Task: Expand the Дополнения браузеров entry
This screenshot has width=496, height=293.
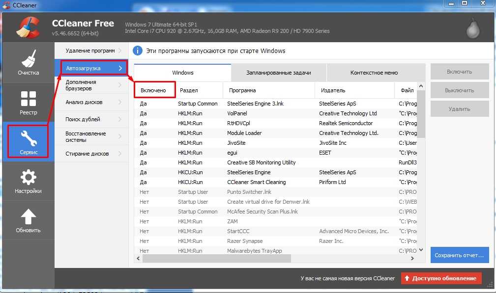Action: 91,85
